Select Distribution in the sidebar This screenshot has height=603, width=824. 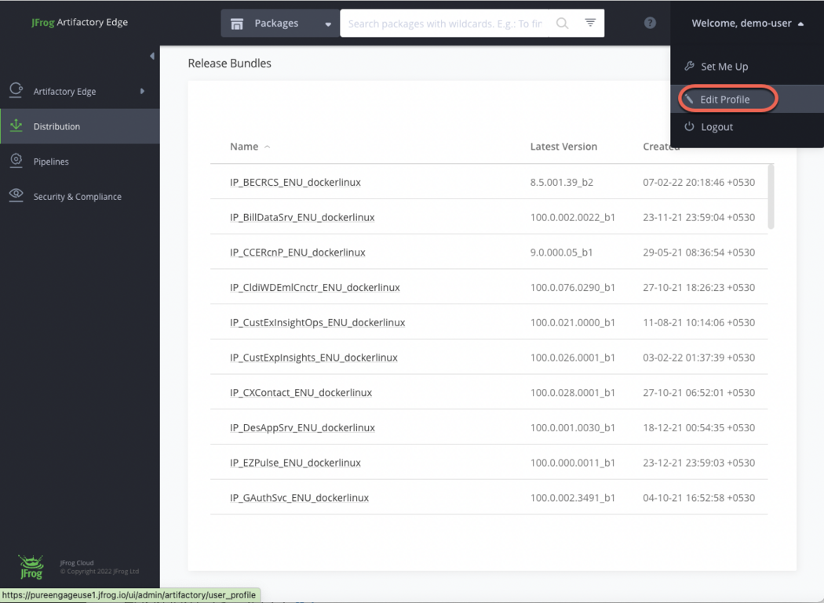pos(80,126)
